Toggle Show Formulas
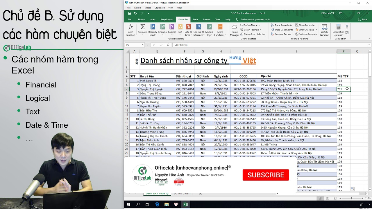 pos(305,25)
